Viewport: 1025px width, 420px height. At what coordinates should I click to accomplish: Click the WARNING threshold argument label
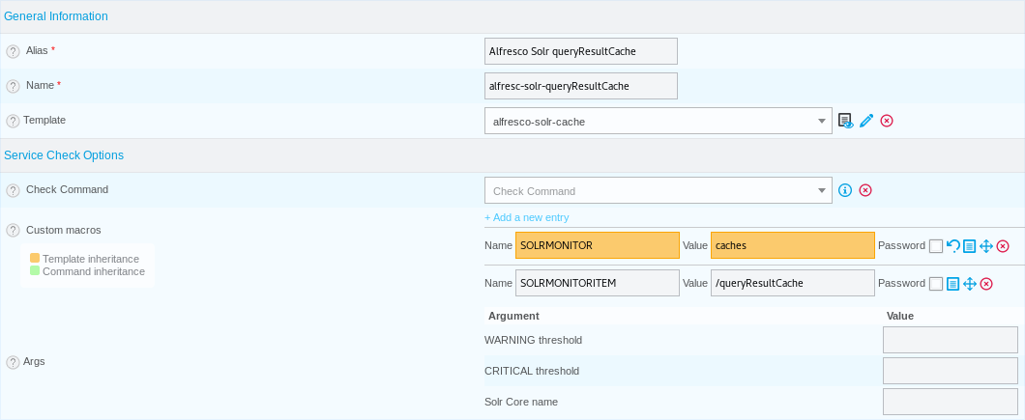coord(534,340)
